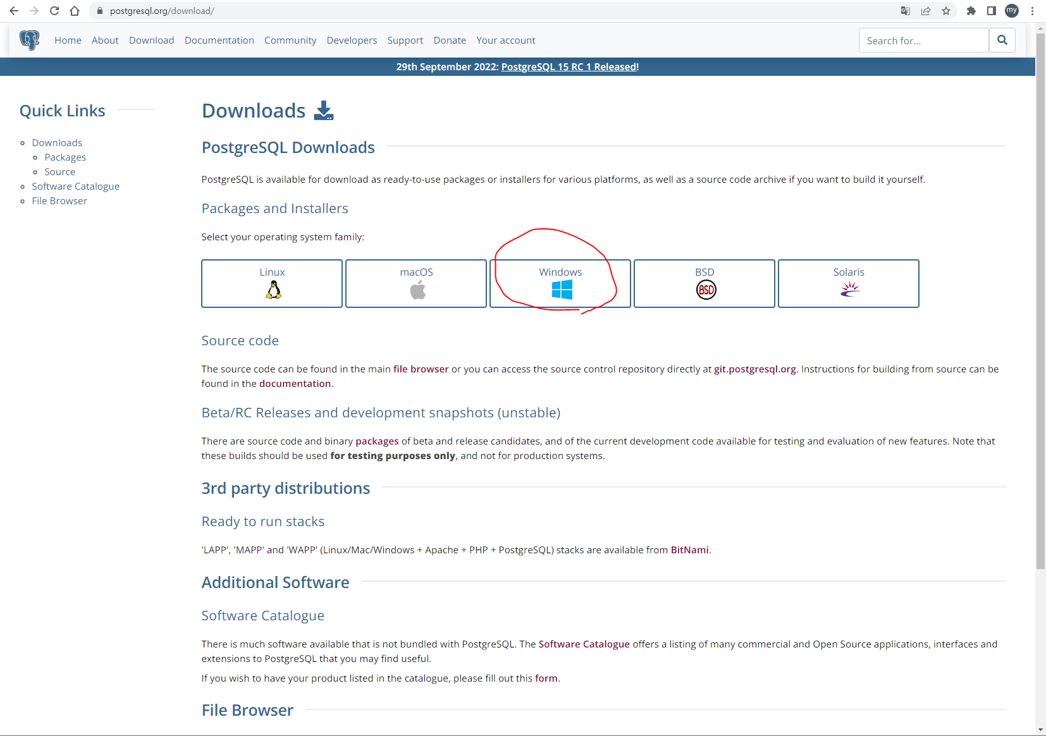Click the padlock site info icon

point(99,11)
